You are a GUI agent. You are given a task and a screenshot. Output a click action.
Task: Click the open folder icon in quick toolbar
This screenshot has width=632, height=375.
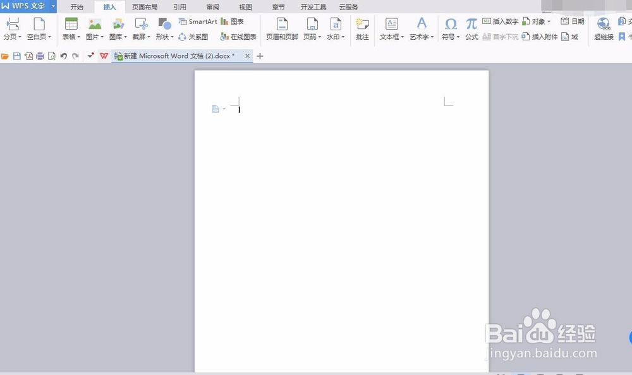pyautogui.click(x=5, y=56)
